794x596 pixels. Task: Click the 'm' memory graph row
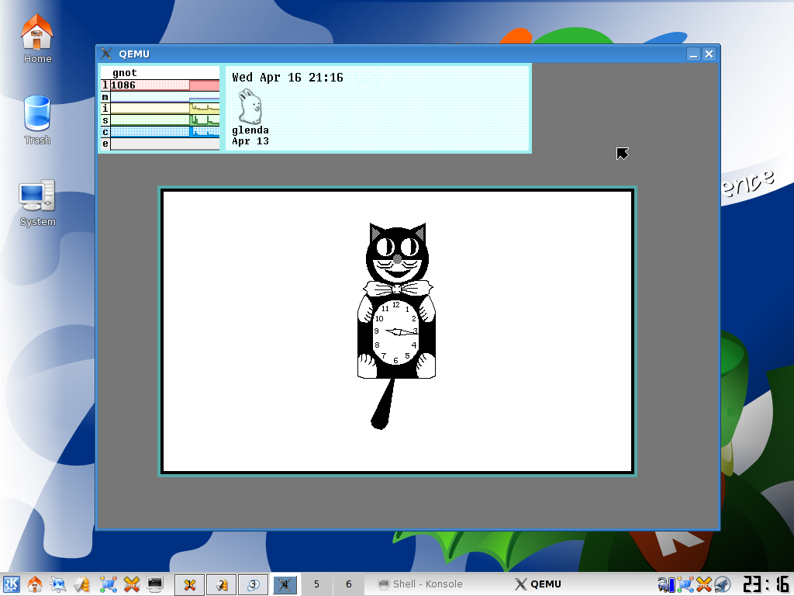coord(161,97)
